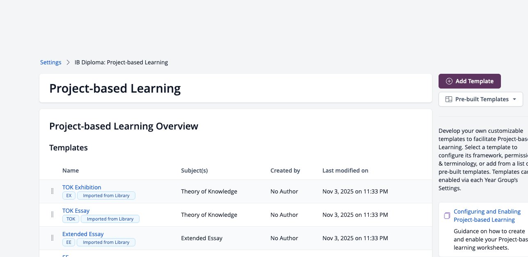Click the EX tag under TOK Exhibition
This screenshot has width=528, height=257.
point(69,196)
